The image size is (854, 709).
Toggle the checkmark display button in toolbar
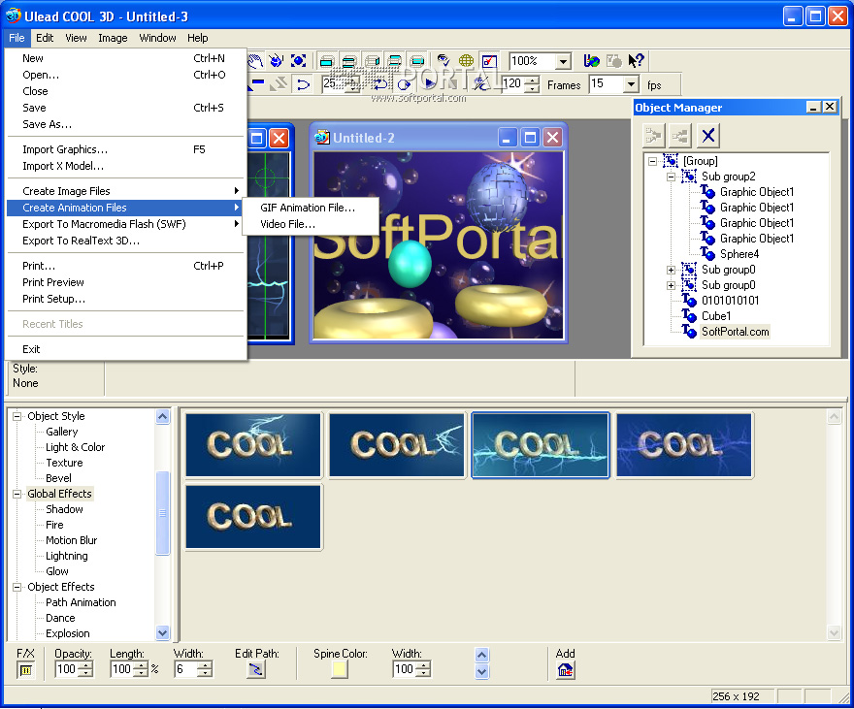pyautogui.click(x=488, y=61)
